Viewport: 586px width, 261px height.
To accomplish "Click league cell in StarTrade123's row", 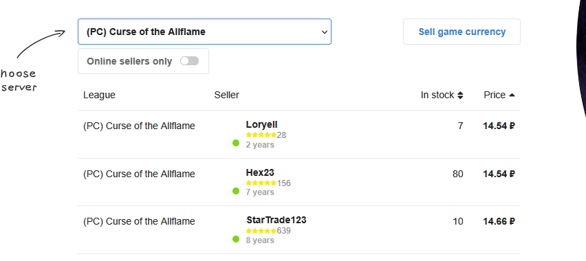I will click(x=139, y=222).
